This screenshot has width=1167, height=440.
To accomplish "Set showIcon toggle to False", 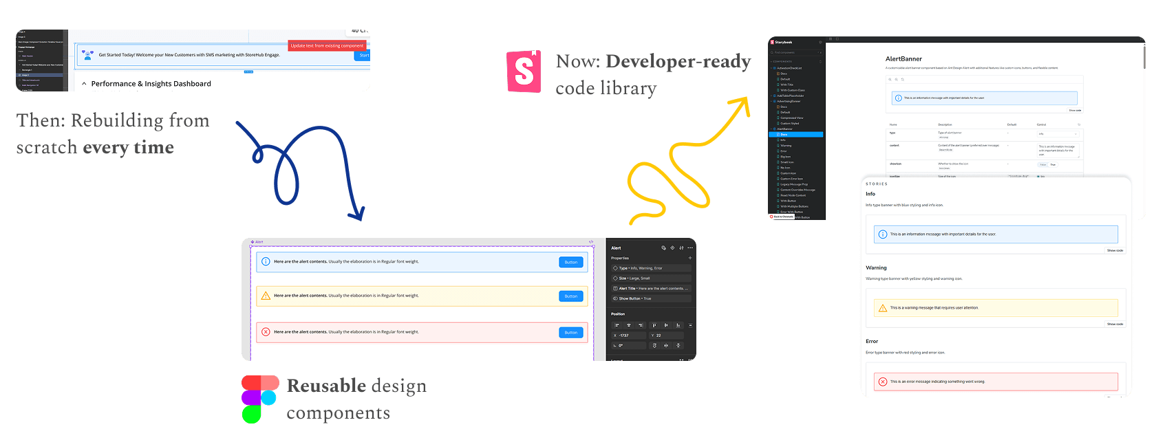I will (1042, 164).
